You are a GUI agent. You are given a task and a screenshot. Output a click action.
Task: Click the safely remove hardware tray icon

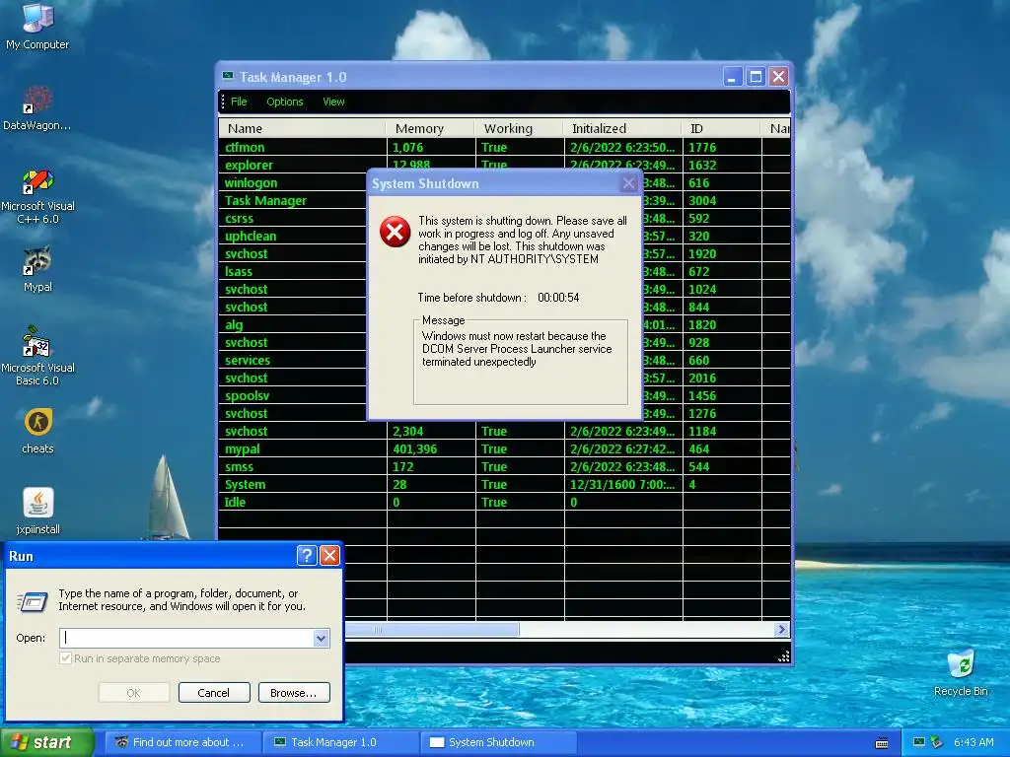(937, 742)
